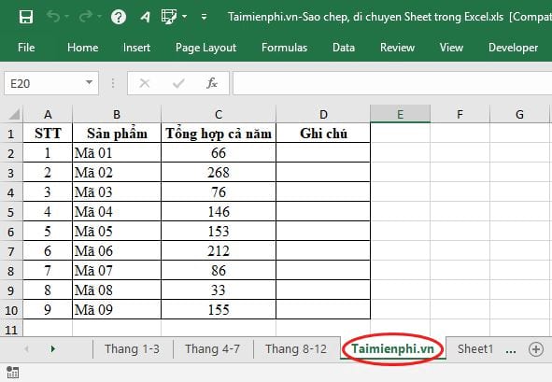Select column G header

coord(519,114)
